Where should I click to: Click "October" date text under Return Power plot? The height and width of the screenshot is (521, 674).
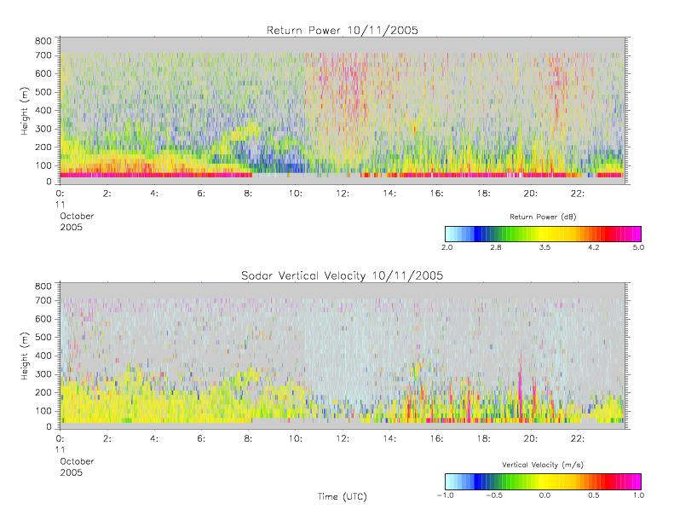pos(77,216)
